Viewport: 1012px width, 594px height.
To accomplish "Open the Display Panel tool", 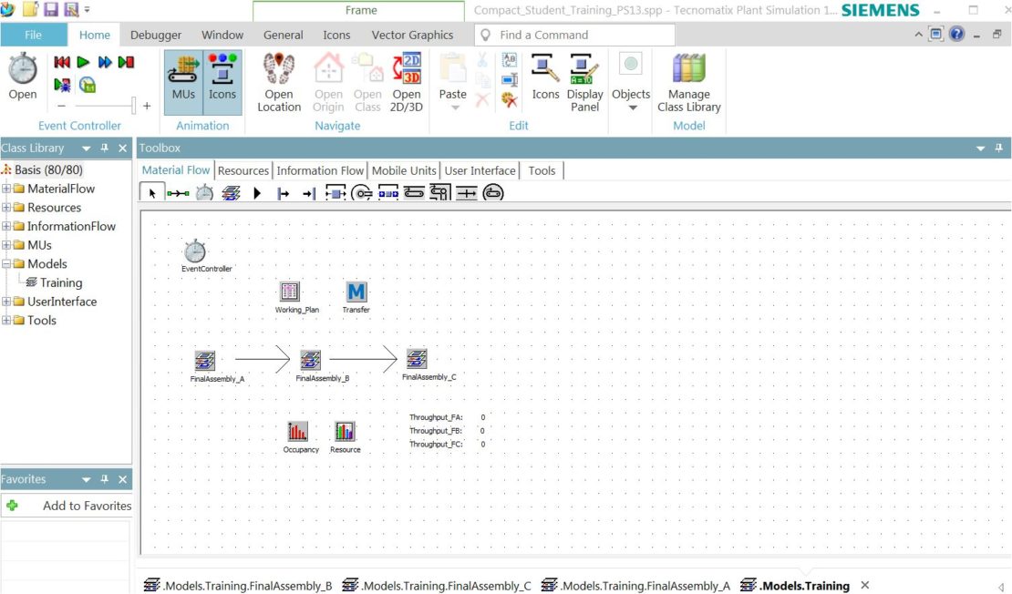I will point(584,82).
